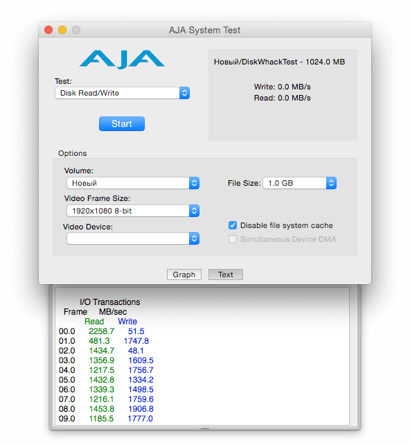
Task: Close the AJA System Test window
Action: click(x=48, y=30)
